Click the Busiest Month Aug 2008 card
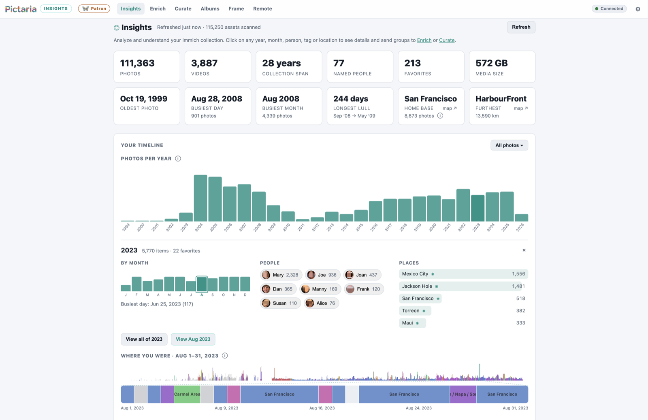This screenshot has height=420, width=648. click(289, 106)
